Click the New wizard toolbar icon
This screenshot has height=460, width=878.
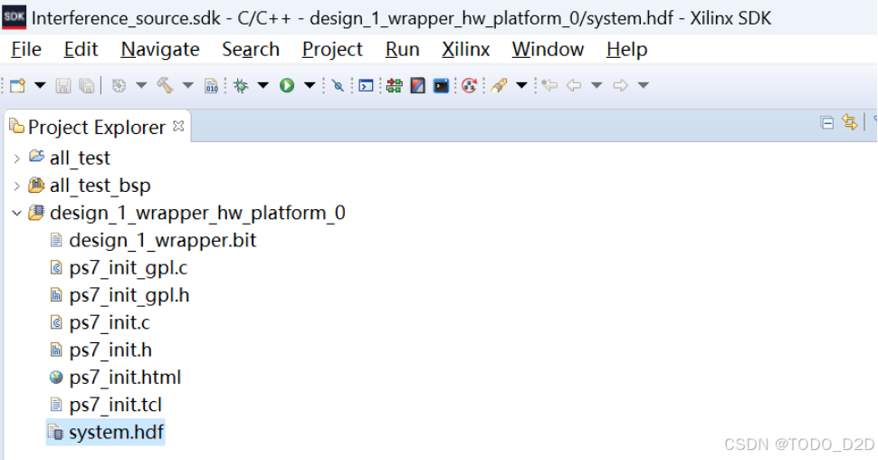pyautogui.click(x=18, y=86)
